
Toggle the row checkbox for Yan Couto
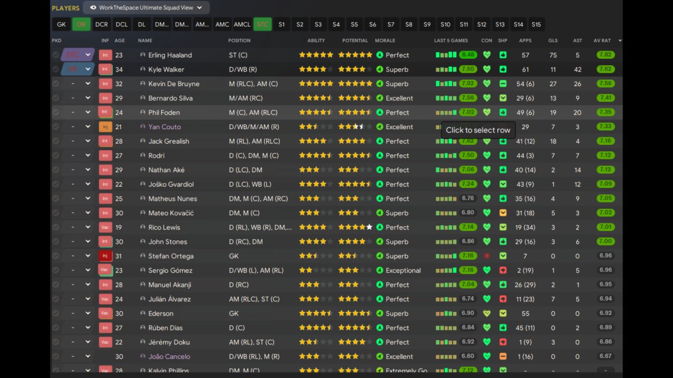56,127
